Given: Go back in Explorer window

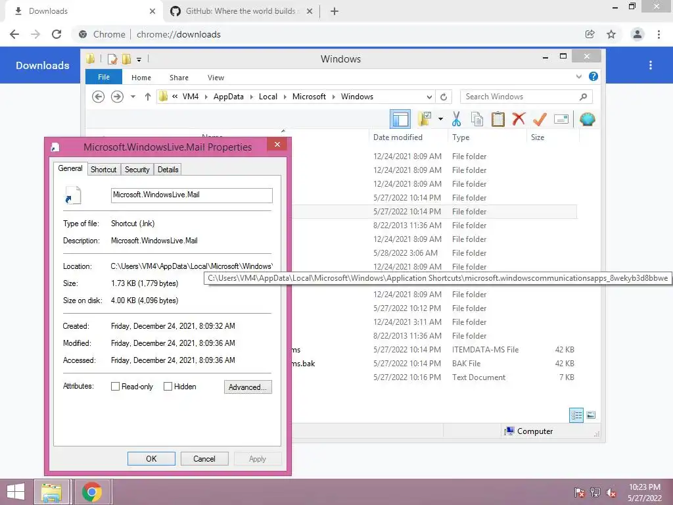Looking at the screenshot, I should pos(99,97).
